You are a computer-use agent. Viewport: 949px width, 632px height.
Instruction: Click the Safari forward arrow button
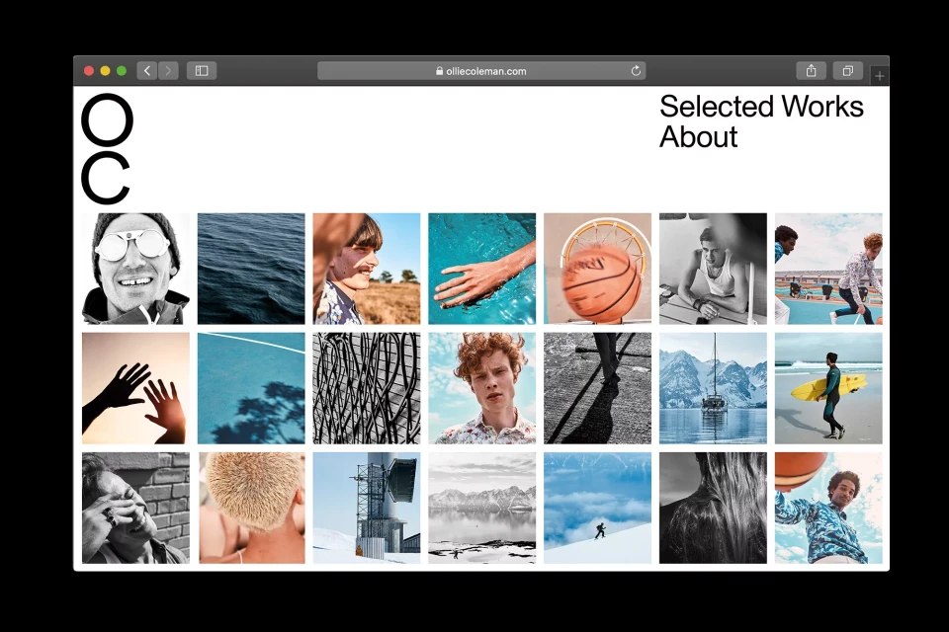tap(168, 71)
